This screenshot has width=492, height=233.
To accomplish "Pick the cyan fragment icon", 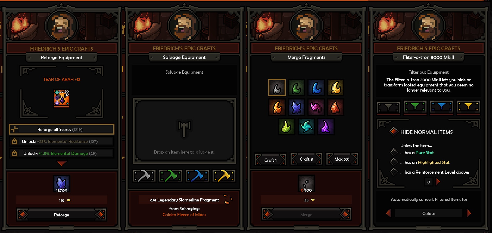I will tap(306, 127).
